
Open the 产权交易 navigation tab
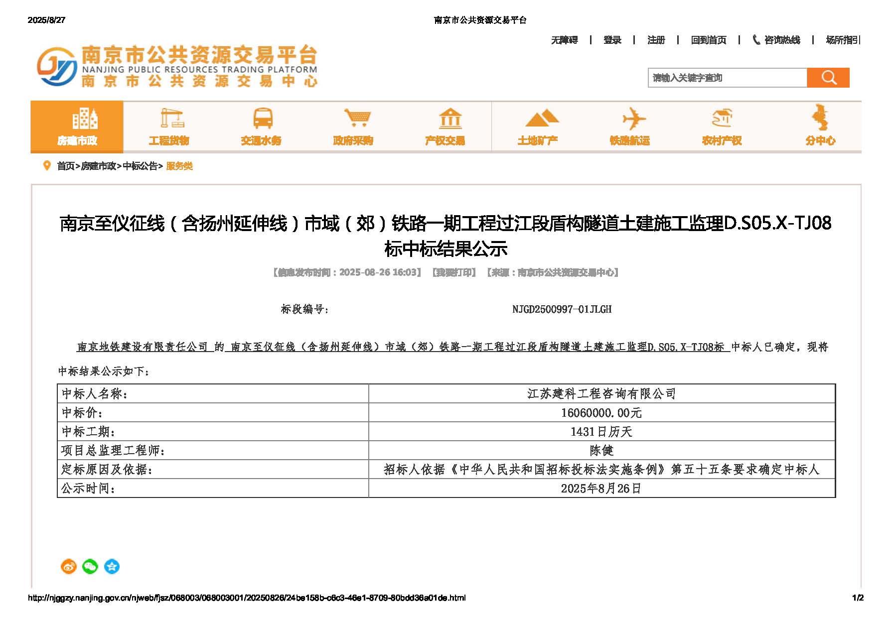click(x=446, y=126)
